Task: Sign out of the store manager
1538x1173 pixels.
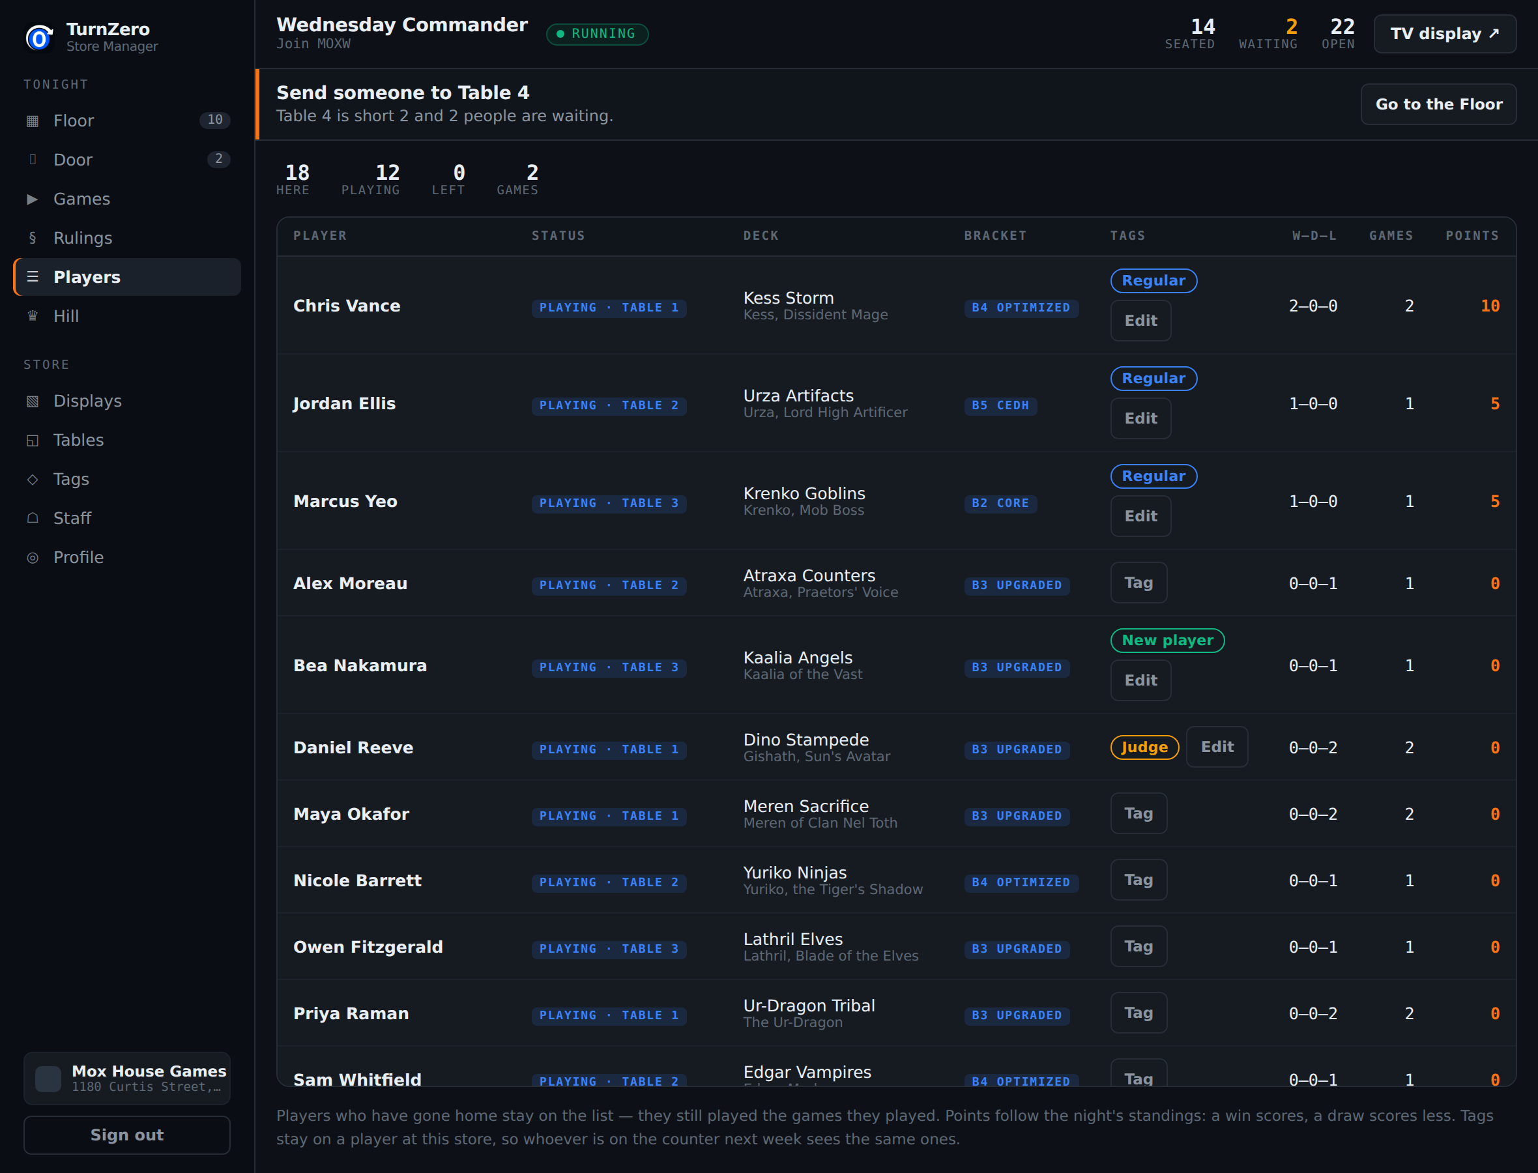Action: [x=127, y=1135]
